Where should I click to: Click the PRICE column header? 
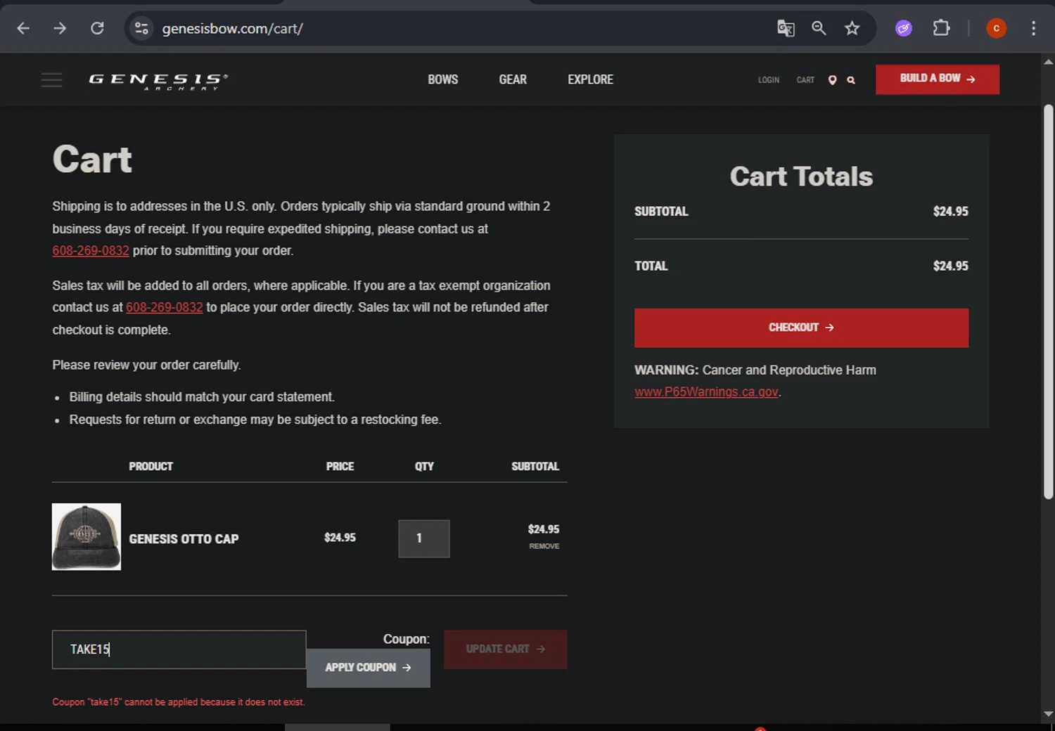tap(340, 466)
